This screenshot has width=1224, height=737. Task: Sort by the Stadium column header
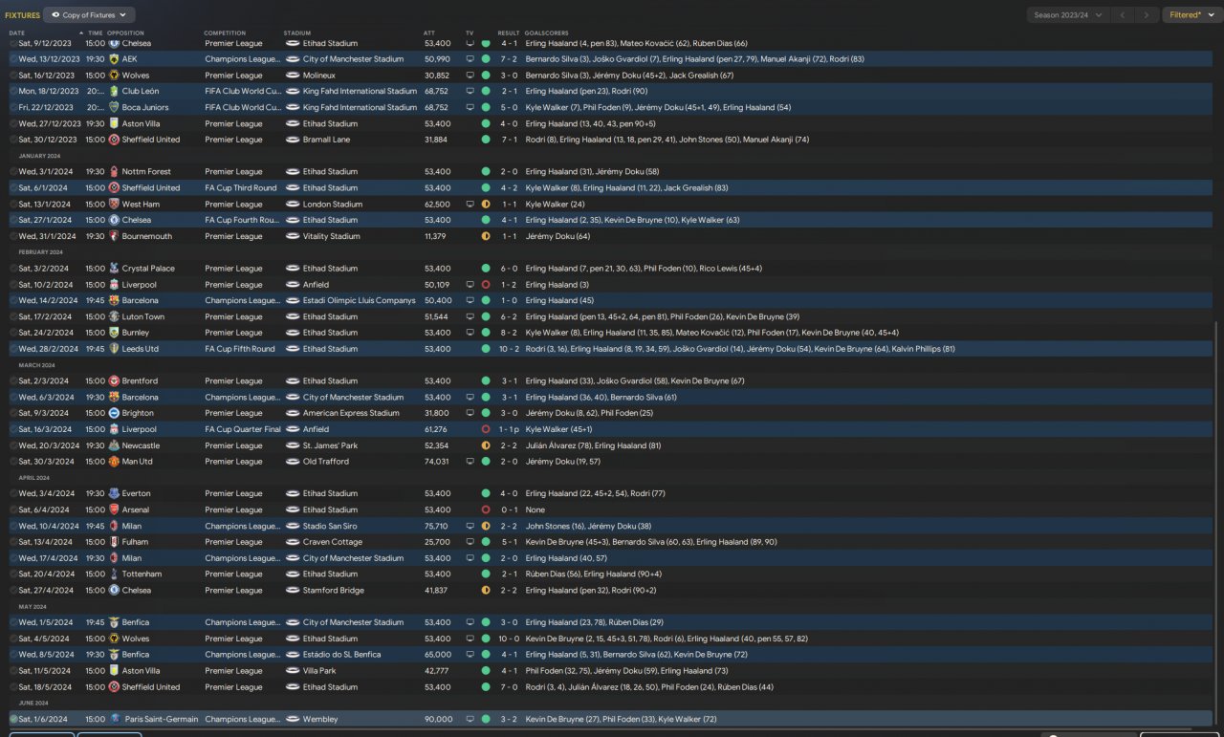[x=297, y=33]
